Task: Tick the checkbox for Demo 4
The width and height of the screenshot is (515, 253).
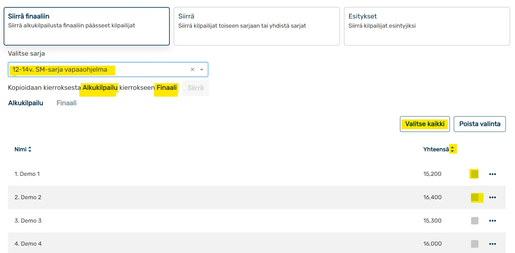Action: [474, 244]
